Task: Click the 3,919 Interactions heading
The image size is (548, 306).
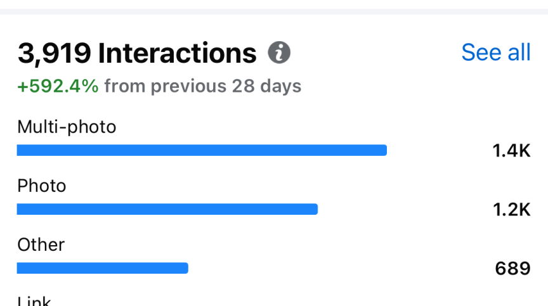Action: 137,53
